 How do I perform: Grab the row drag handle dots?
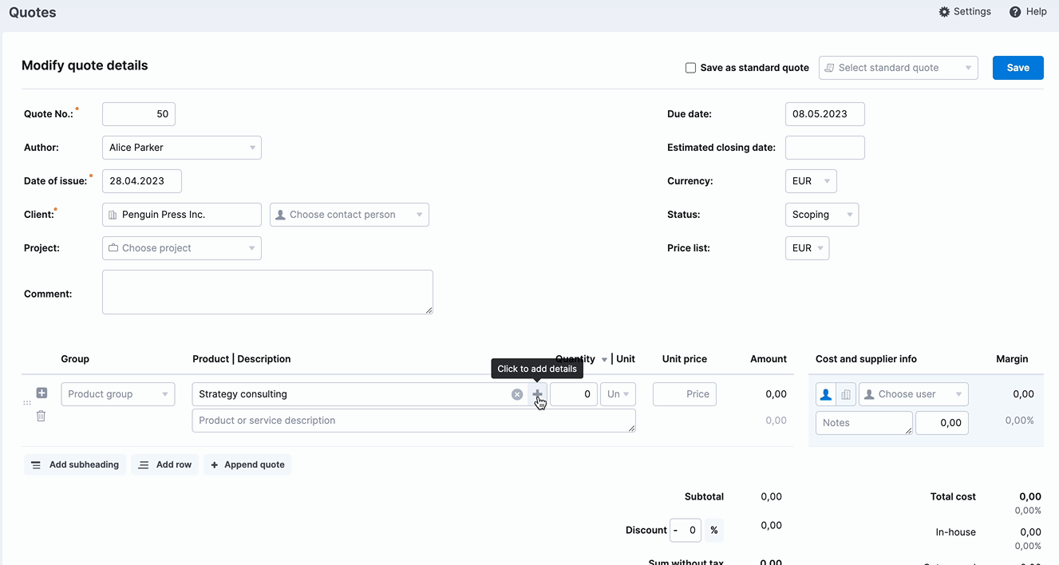tap(28, 404)
